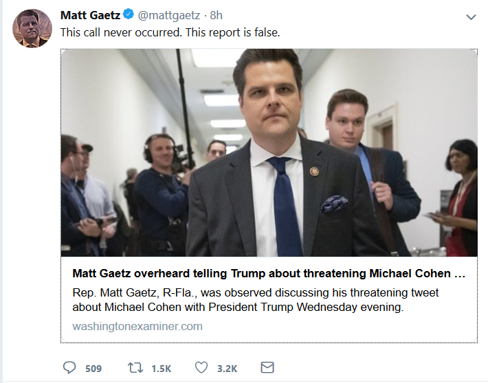This screenshot has height=383, width=488.
Task: Open Matt Gaetz's profile avatar
Action: (32, 28)
